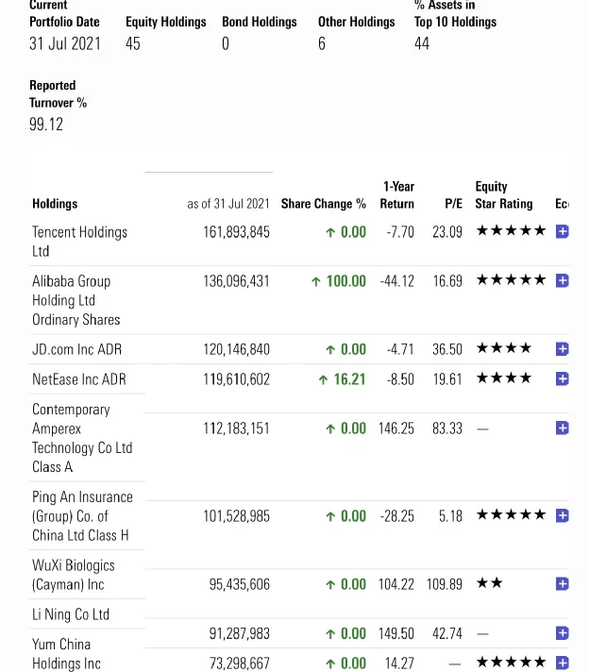Viewport: 589px width, 672px height.
Task: Click the Holdings column header
Action: 55,204
